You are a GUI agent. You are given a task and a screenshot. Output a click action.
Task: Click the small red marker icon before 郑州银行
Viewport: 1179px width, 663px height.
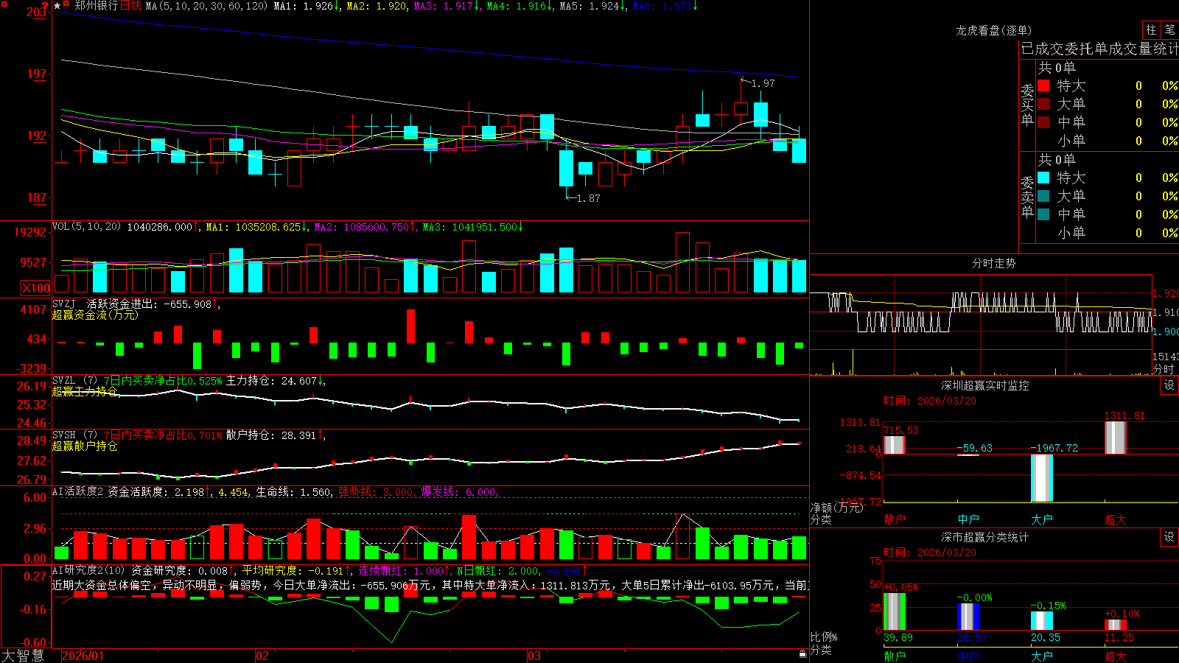[x=66, y=4]
